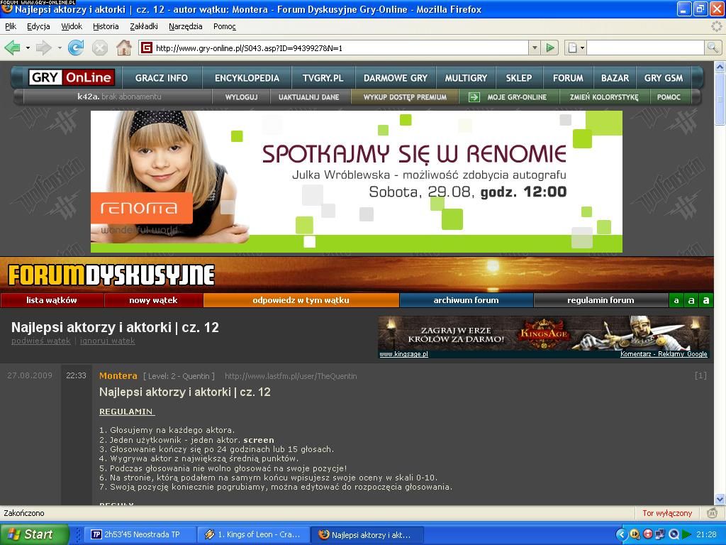Image resolution: width=726 pixels, height=545 pixels.
Task: Go to the Firefox home page icon
Action: (x=124, y=48)
